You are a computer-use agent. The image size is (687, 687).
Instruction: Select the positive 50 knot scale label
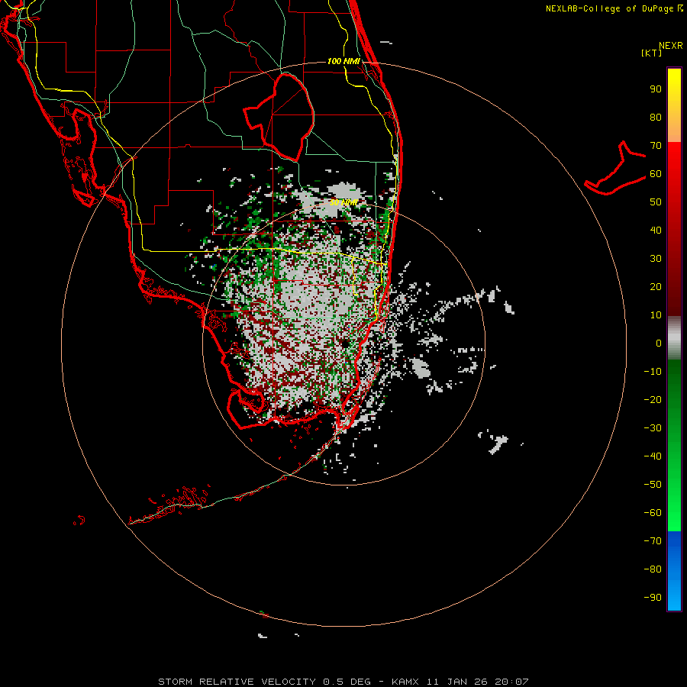tap(656, 202)
